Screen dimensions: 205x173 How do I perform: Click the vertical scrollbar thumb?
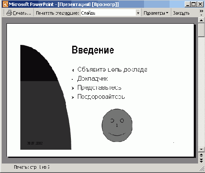(201, 30)
